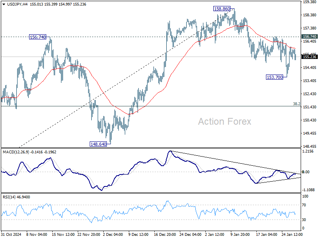The height and width of the screenshot is (239, 319).
Task: Select the USDJPY,H4 chart title text
Action: click(17, 4)
